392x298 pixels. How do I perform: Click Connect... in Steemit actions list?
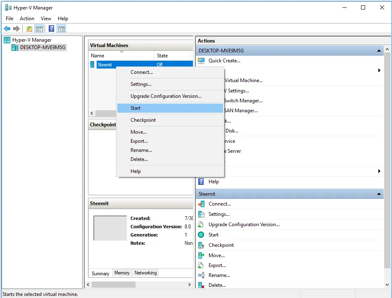click(x=220, y=204)
